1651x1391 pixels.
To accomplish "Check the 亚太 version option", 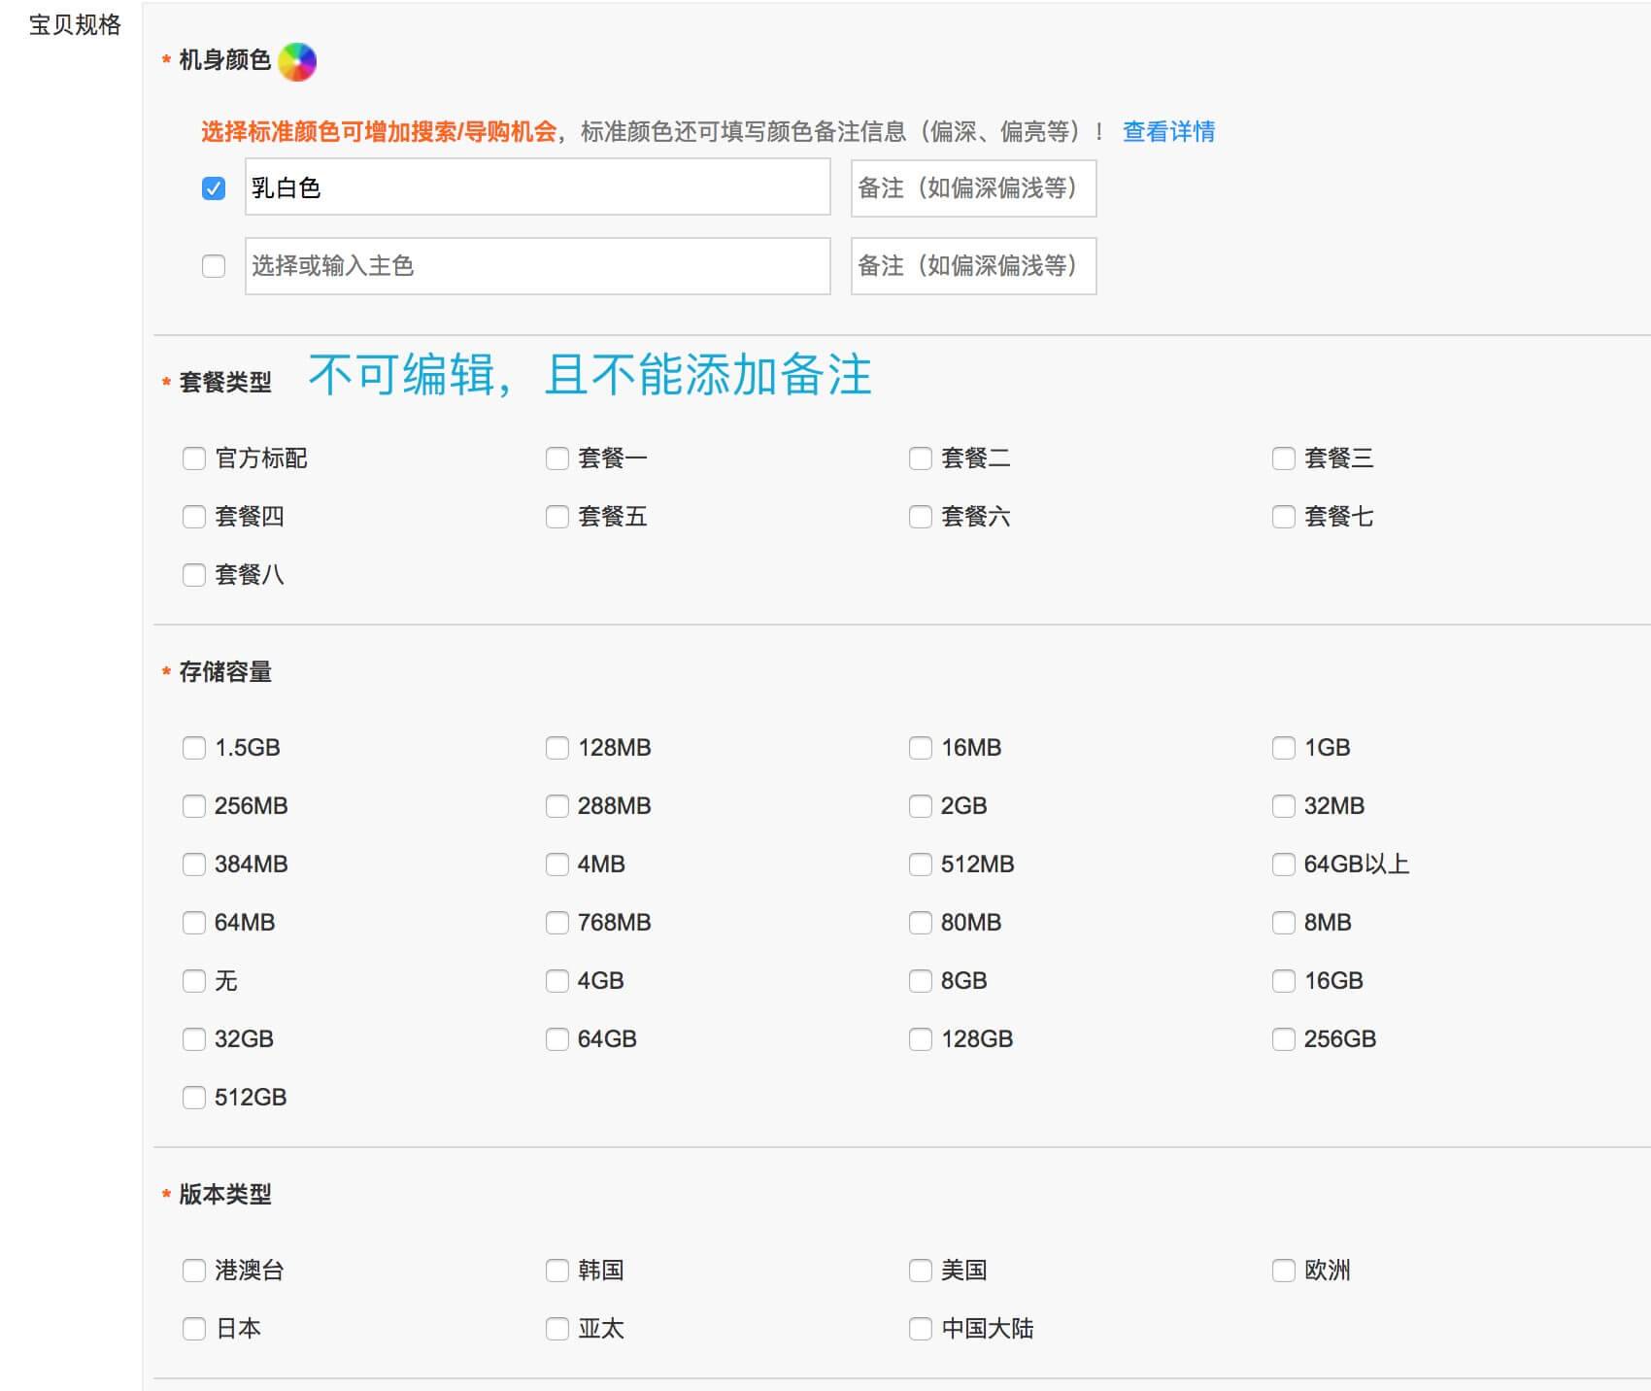I will coord(557,1328).
